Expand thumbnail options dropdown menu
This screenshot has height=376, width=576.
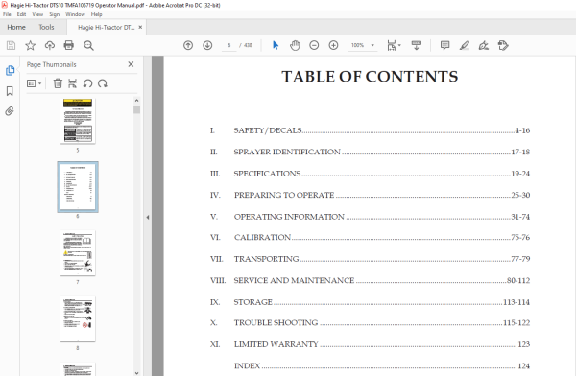pyautogui.click(x=35, y=83)
